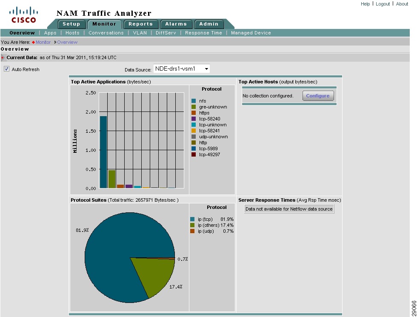Click the About link

pyautogui.click(x=402, y=4)
